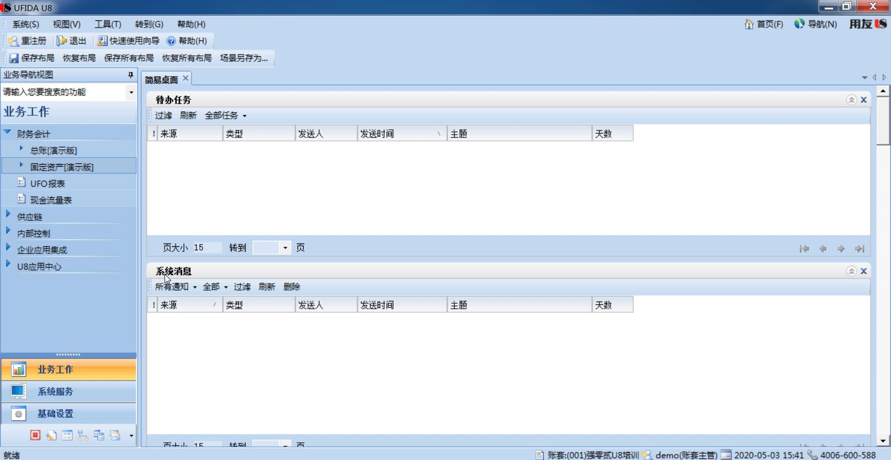Open overflow arrow in bottom icon strip
The image size is (891, 460).
[131, 436]
